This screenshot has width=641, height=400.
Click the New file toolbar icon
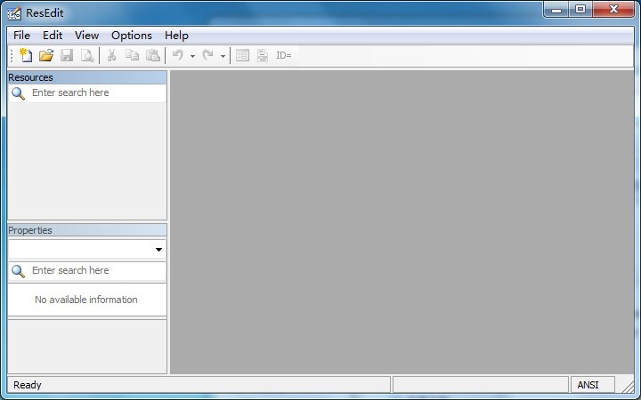click(x=26, y=55)
